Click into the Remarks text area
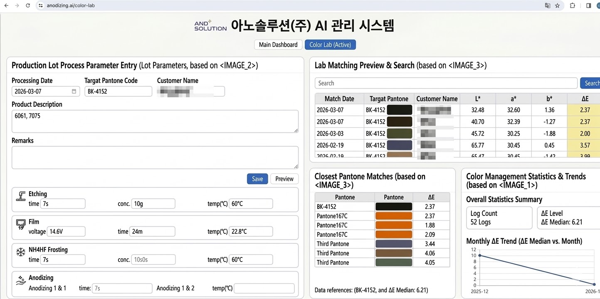This screenshot has width=600, height=299. click(155, 157)
